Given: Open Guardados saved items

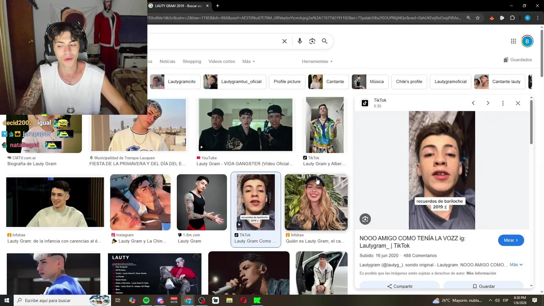Looking at the screenshot, I should click(x=518, y=60).
